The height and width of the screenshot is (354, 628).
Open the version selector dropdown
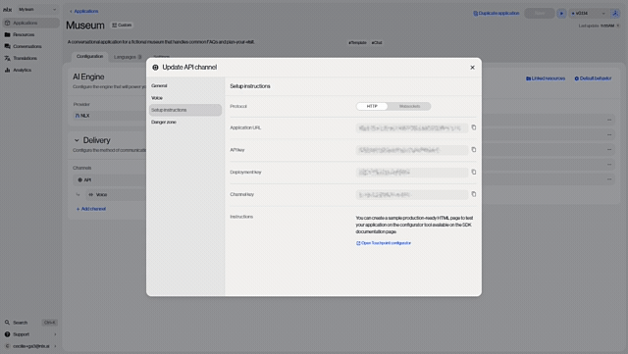(588, 13)
